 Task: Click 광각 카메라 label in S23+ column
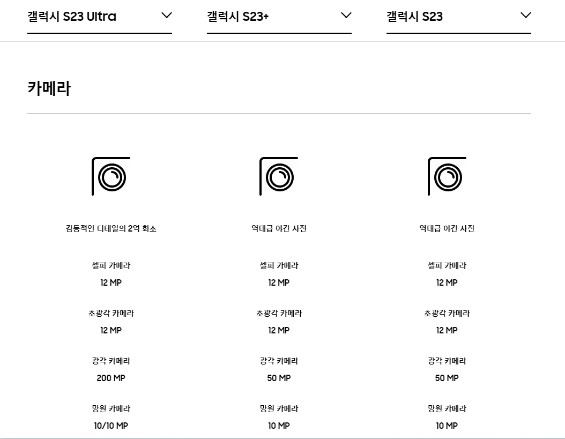point(279,361)
